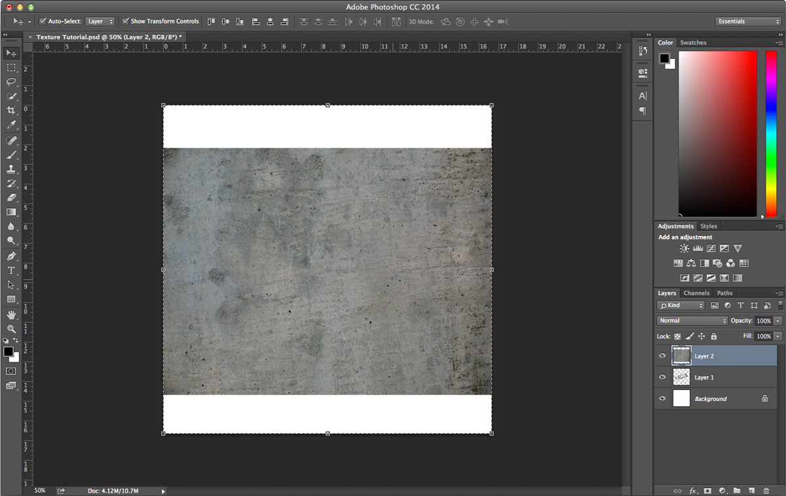786x496 pixels.
Task: Uncheck the Show Transform Controls checkbox
Action: 126,21
